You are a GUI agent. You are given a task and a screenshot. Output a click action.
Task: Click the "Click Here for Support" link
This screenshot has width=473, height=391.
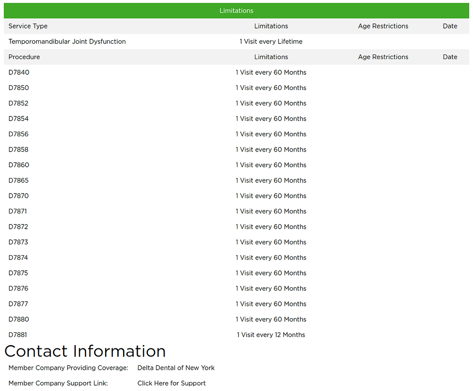pyautogui.click(x=171, y=383)
